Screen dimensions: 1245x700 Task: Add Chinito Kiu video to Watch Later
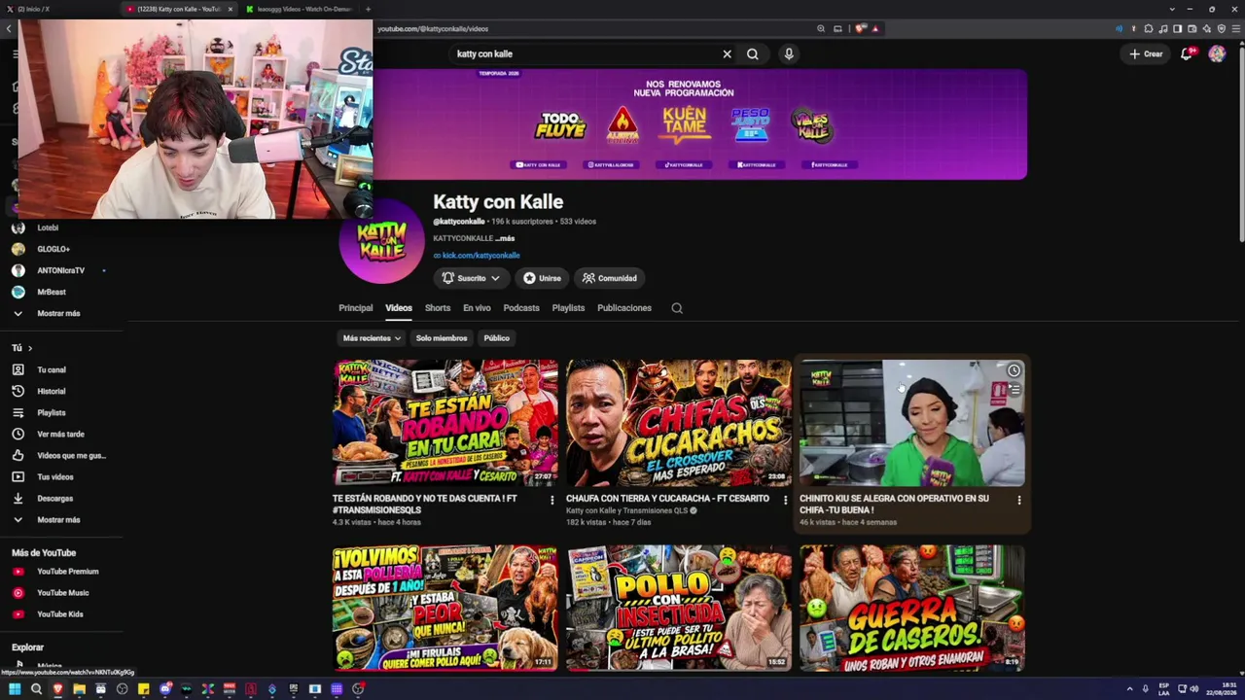tap(1014, 370)
